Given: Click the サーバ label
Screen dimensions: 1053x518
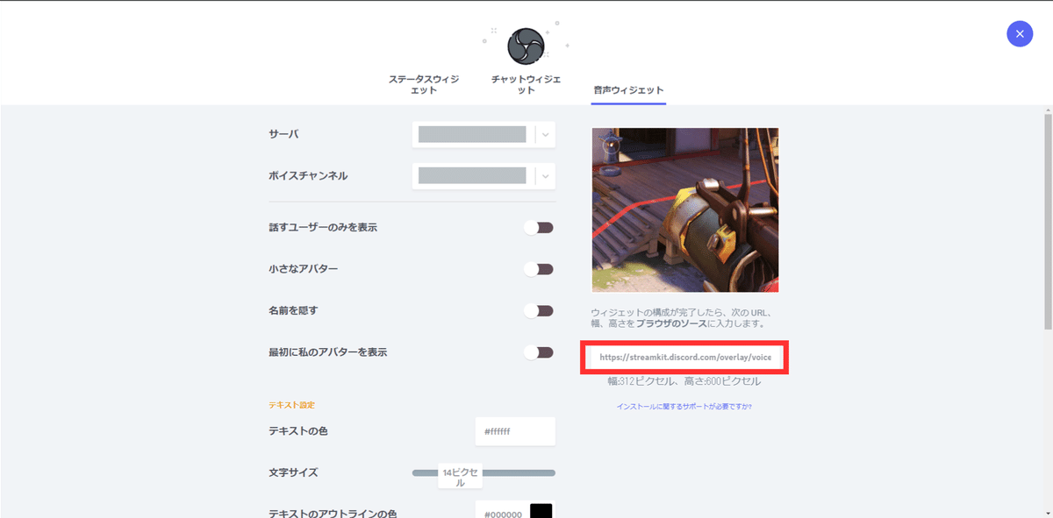Looking at the screenshot, I should click(x=283, y=134).
